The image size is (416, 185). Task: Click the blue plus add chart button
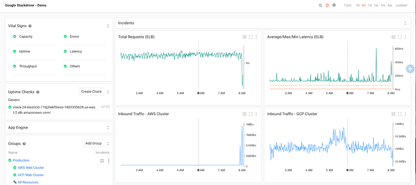point(411,69)
